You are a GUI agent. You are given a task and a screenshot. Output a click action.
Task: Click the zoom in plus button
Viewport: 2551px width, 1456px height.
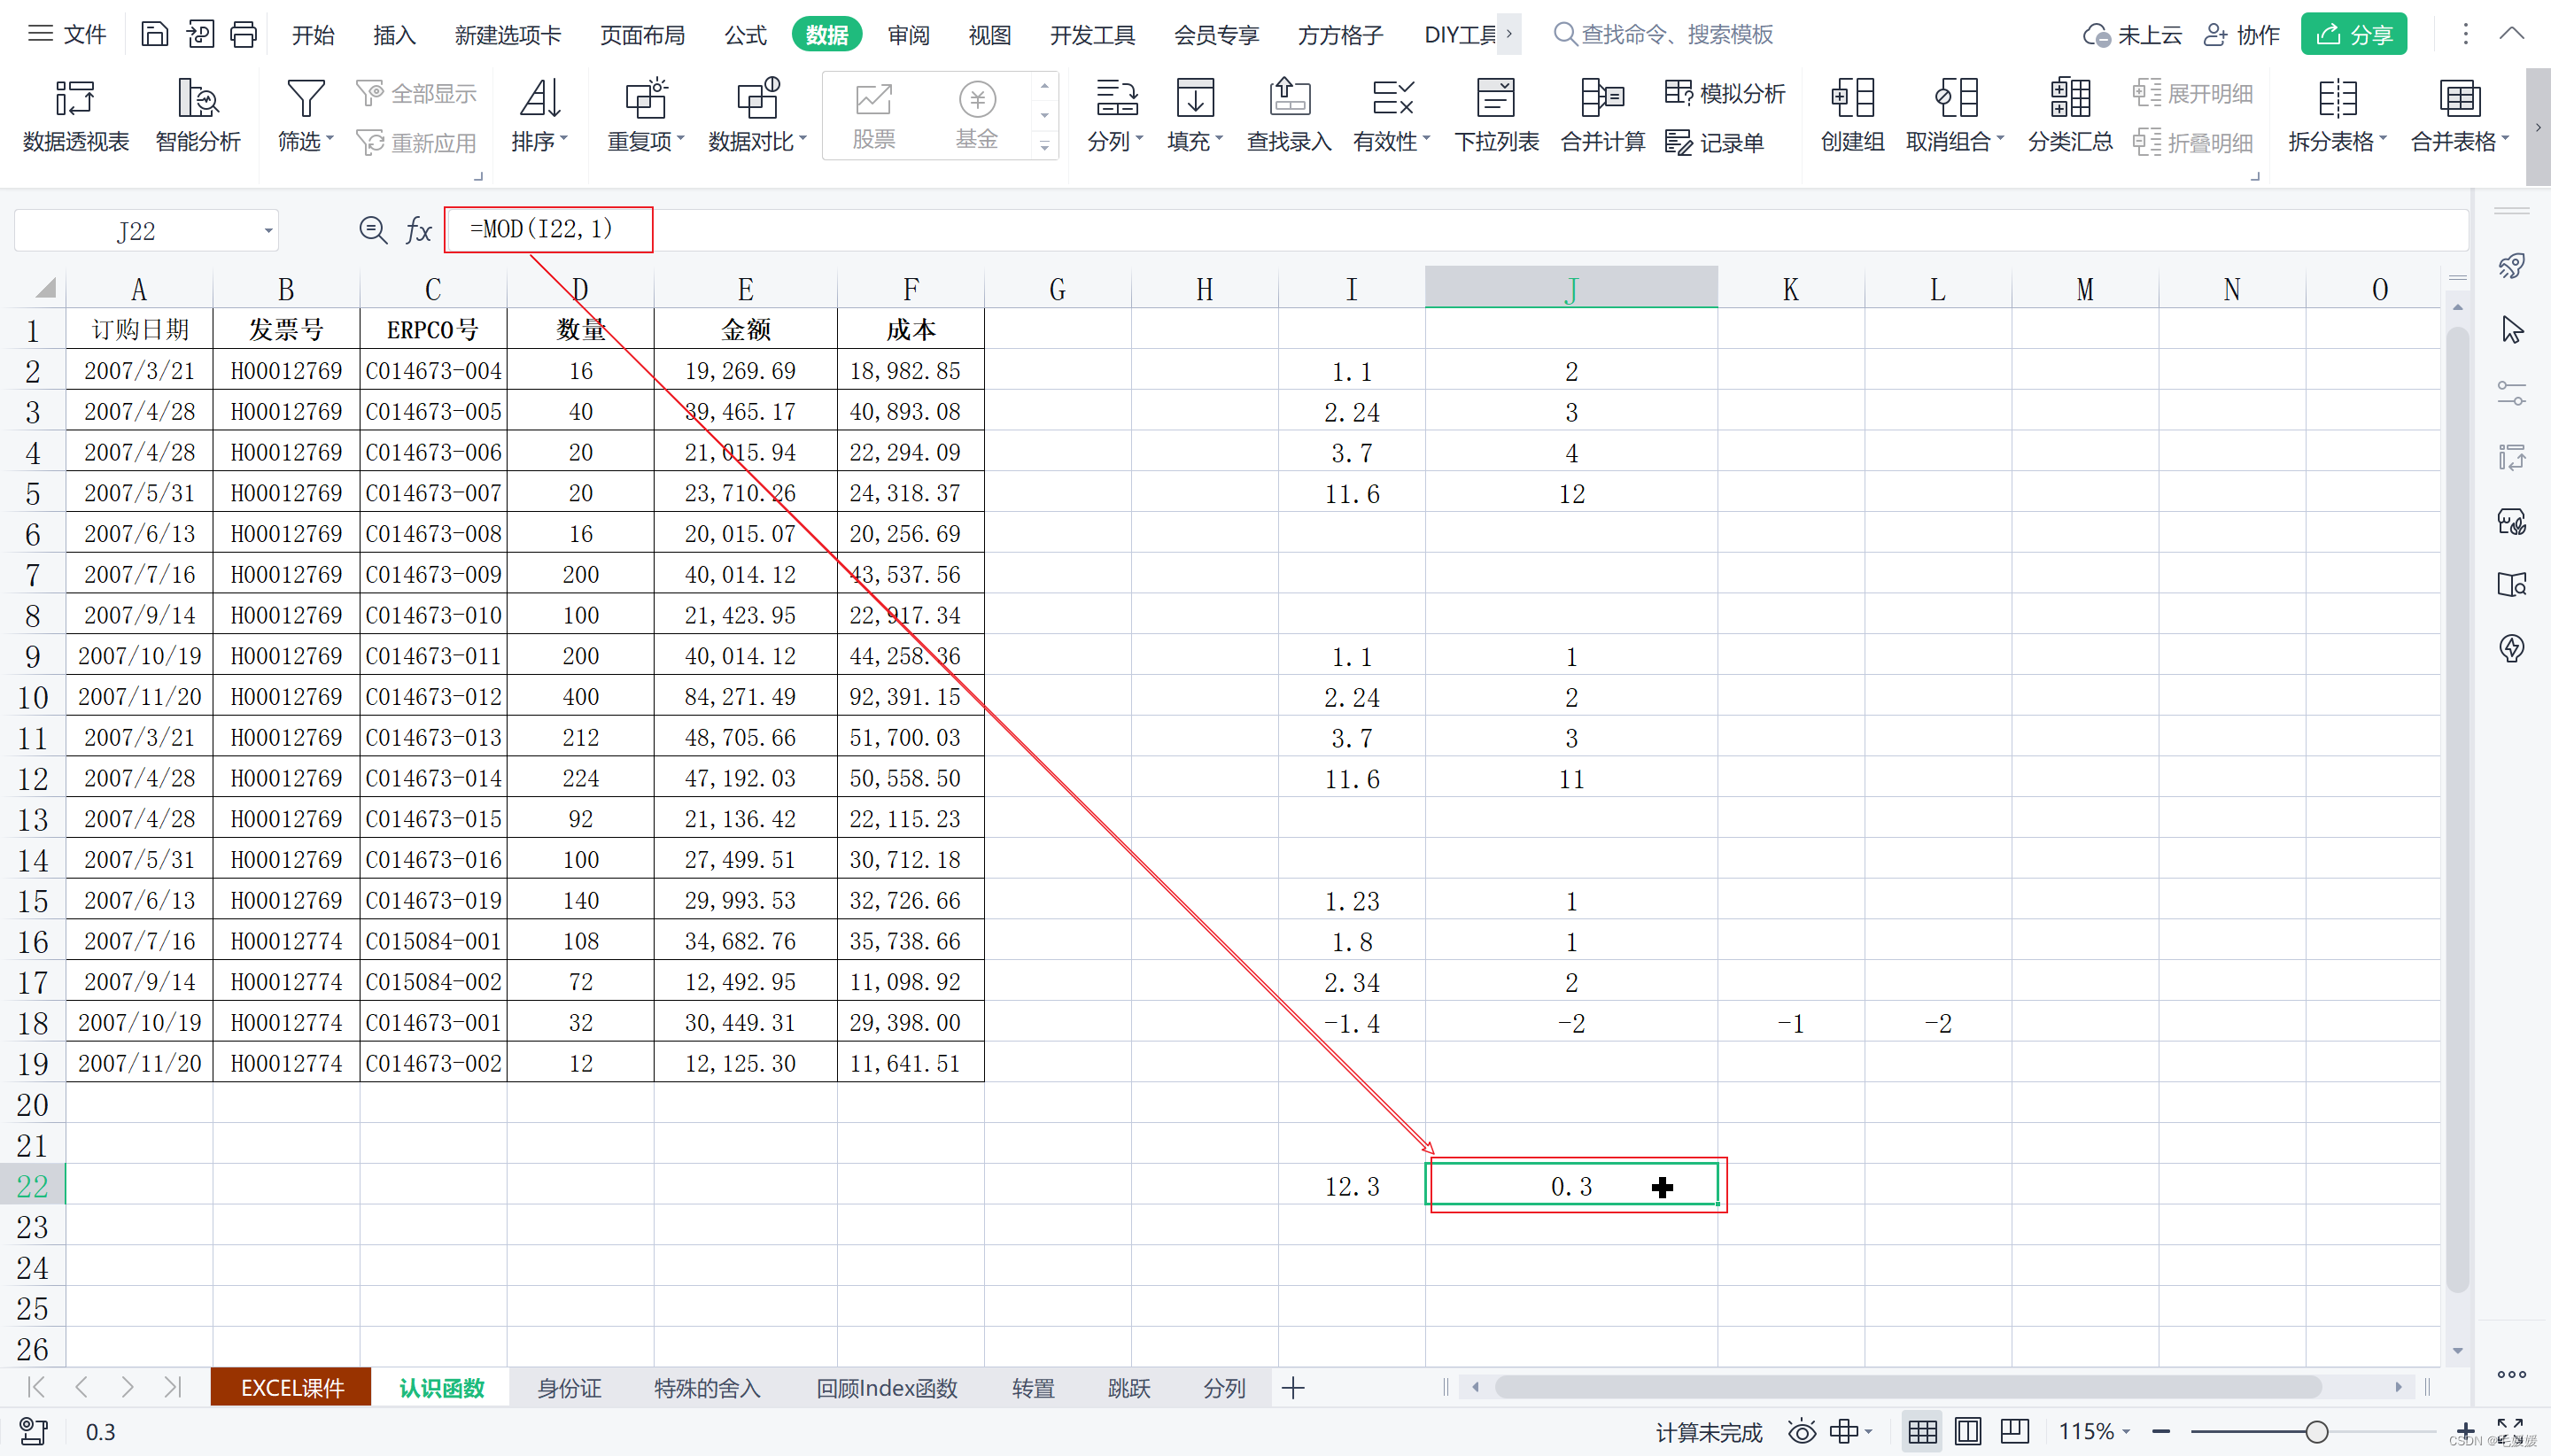tap(2466, 1432)
